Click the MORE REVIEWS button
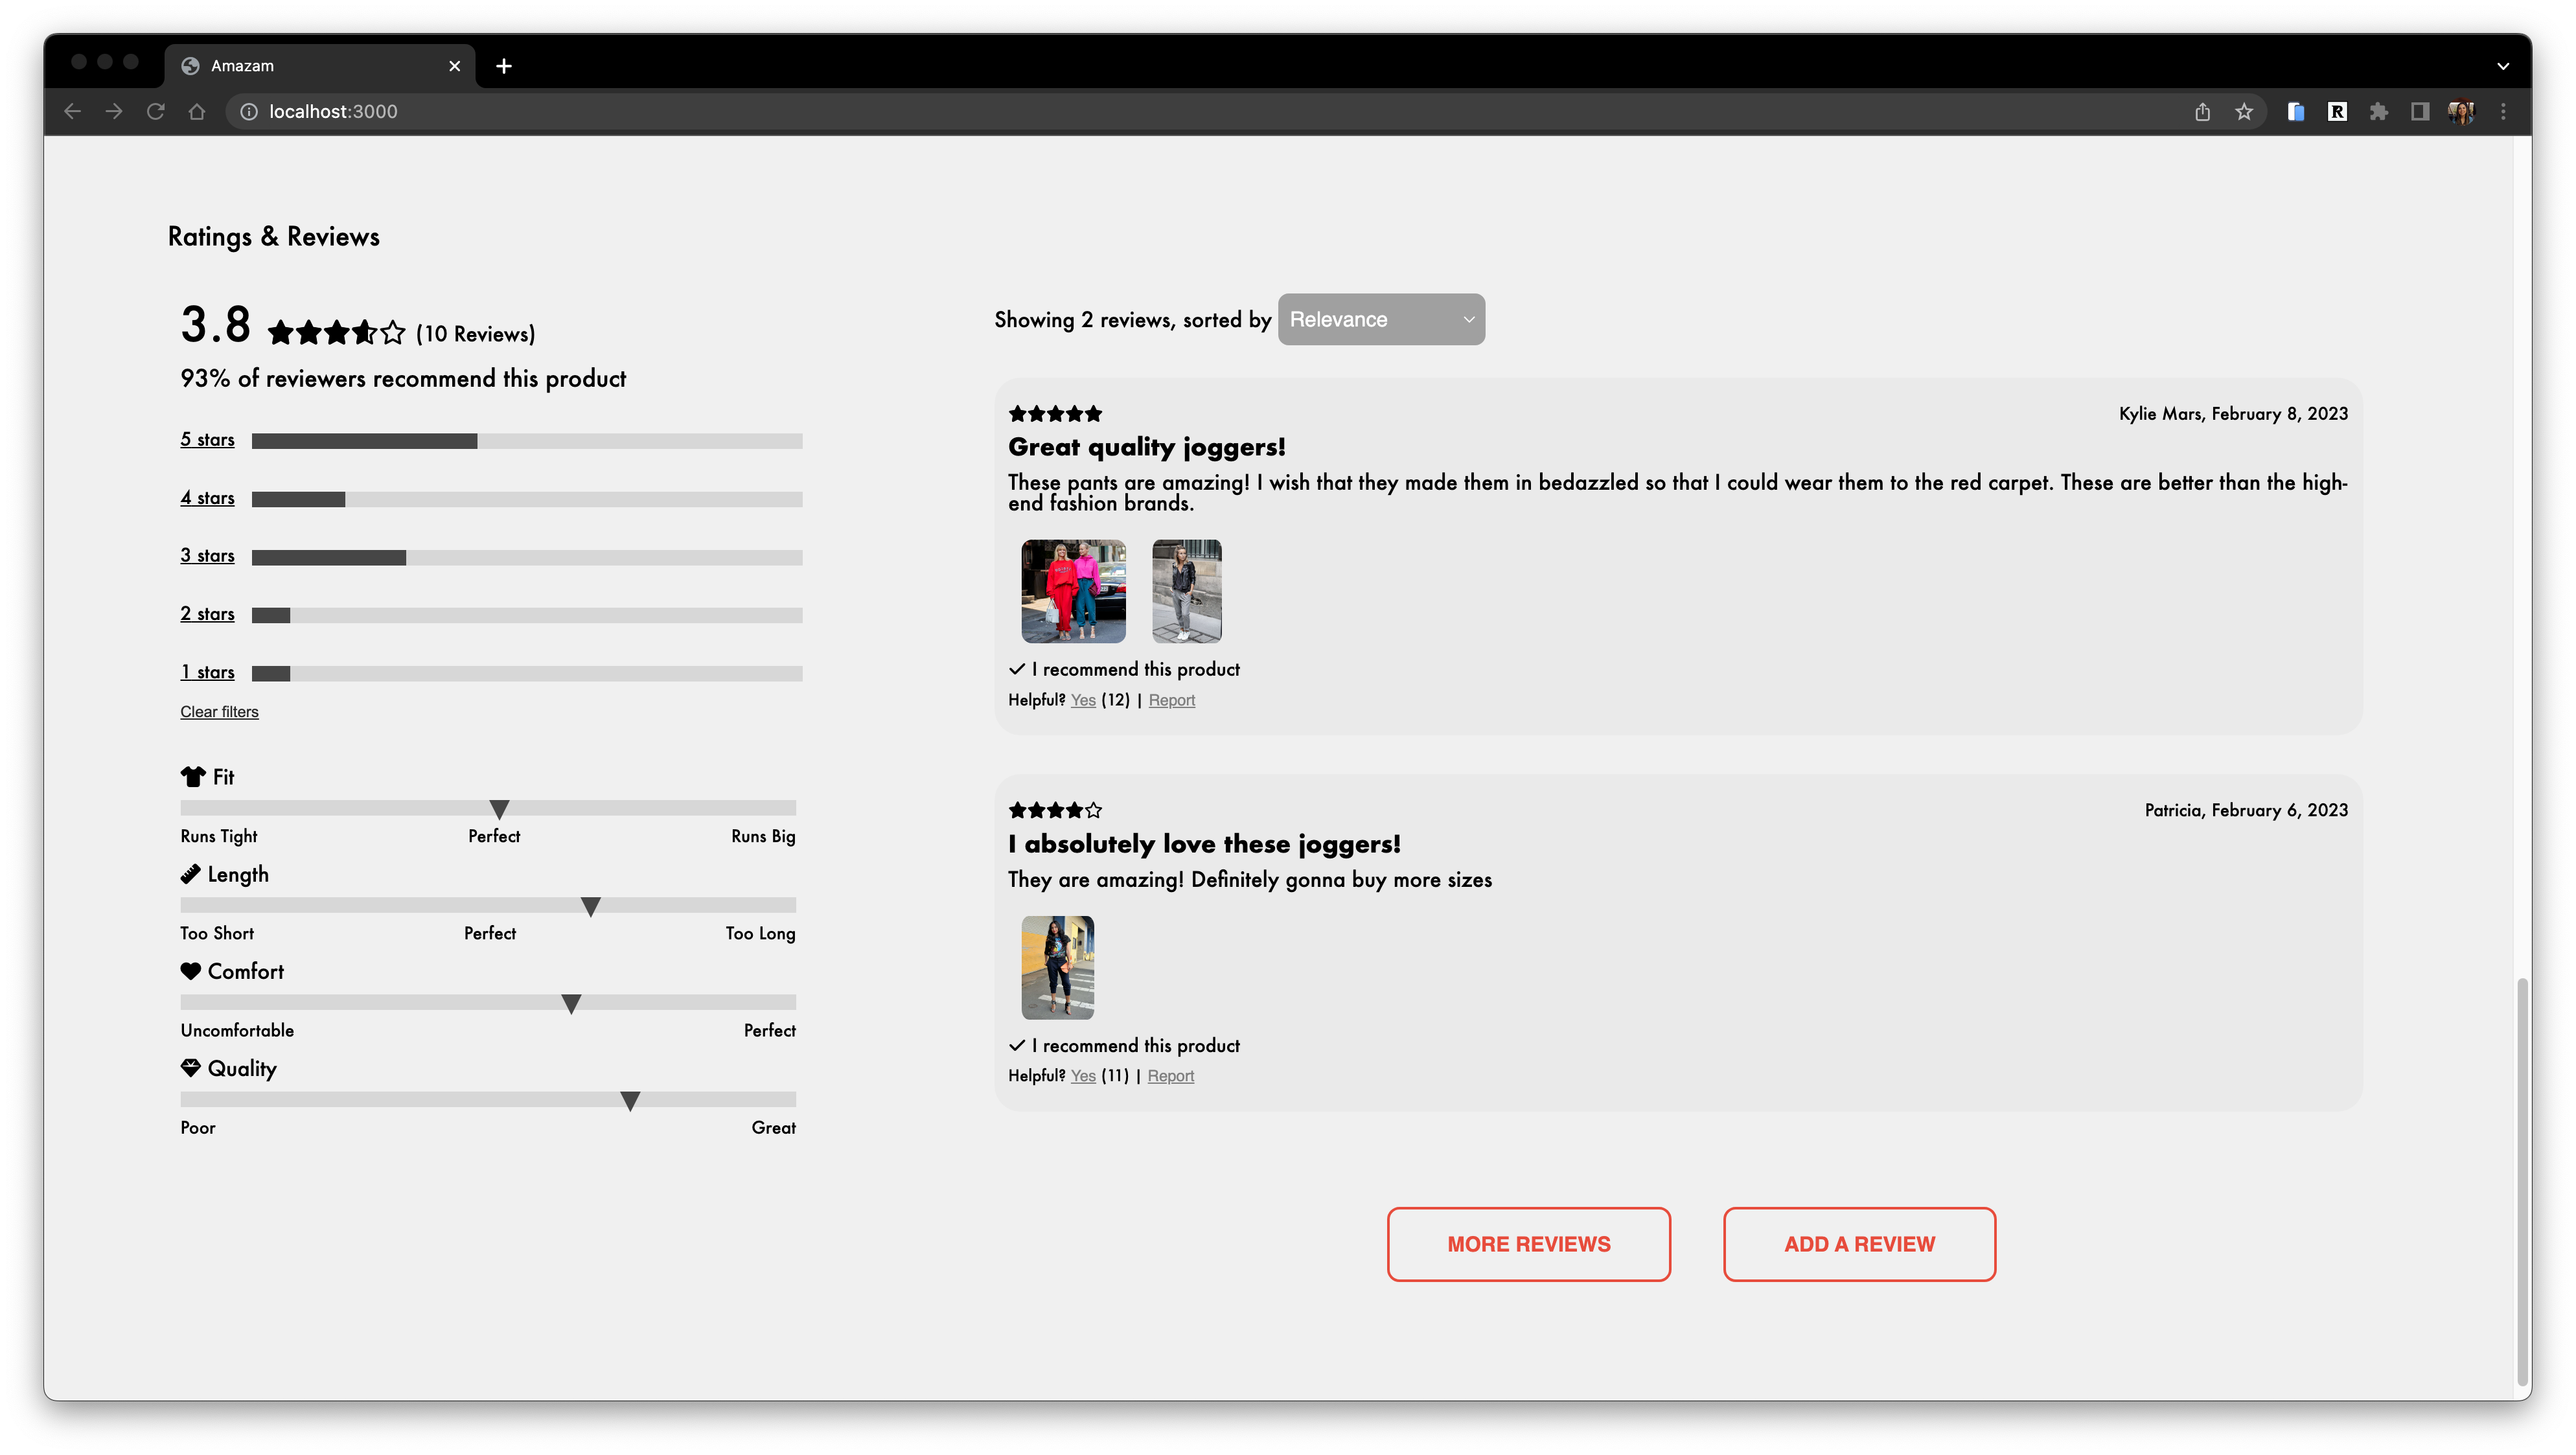Image resolution: width=2576 pixels, height=1455 pixels. pos(1528,1244)
